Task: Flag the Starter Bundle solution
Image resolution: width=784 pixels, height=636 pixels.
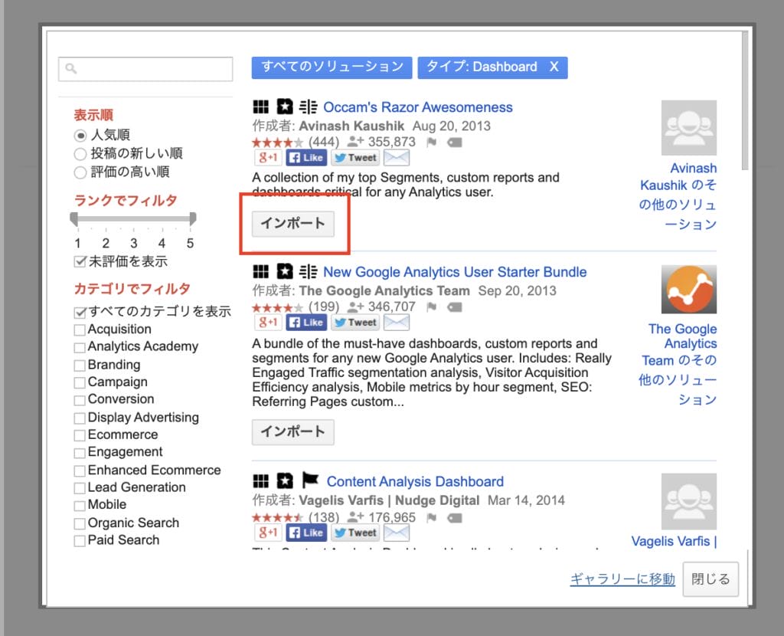Action: coord(432,307)
